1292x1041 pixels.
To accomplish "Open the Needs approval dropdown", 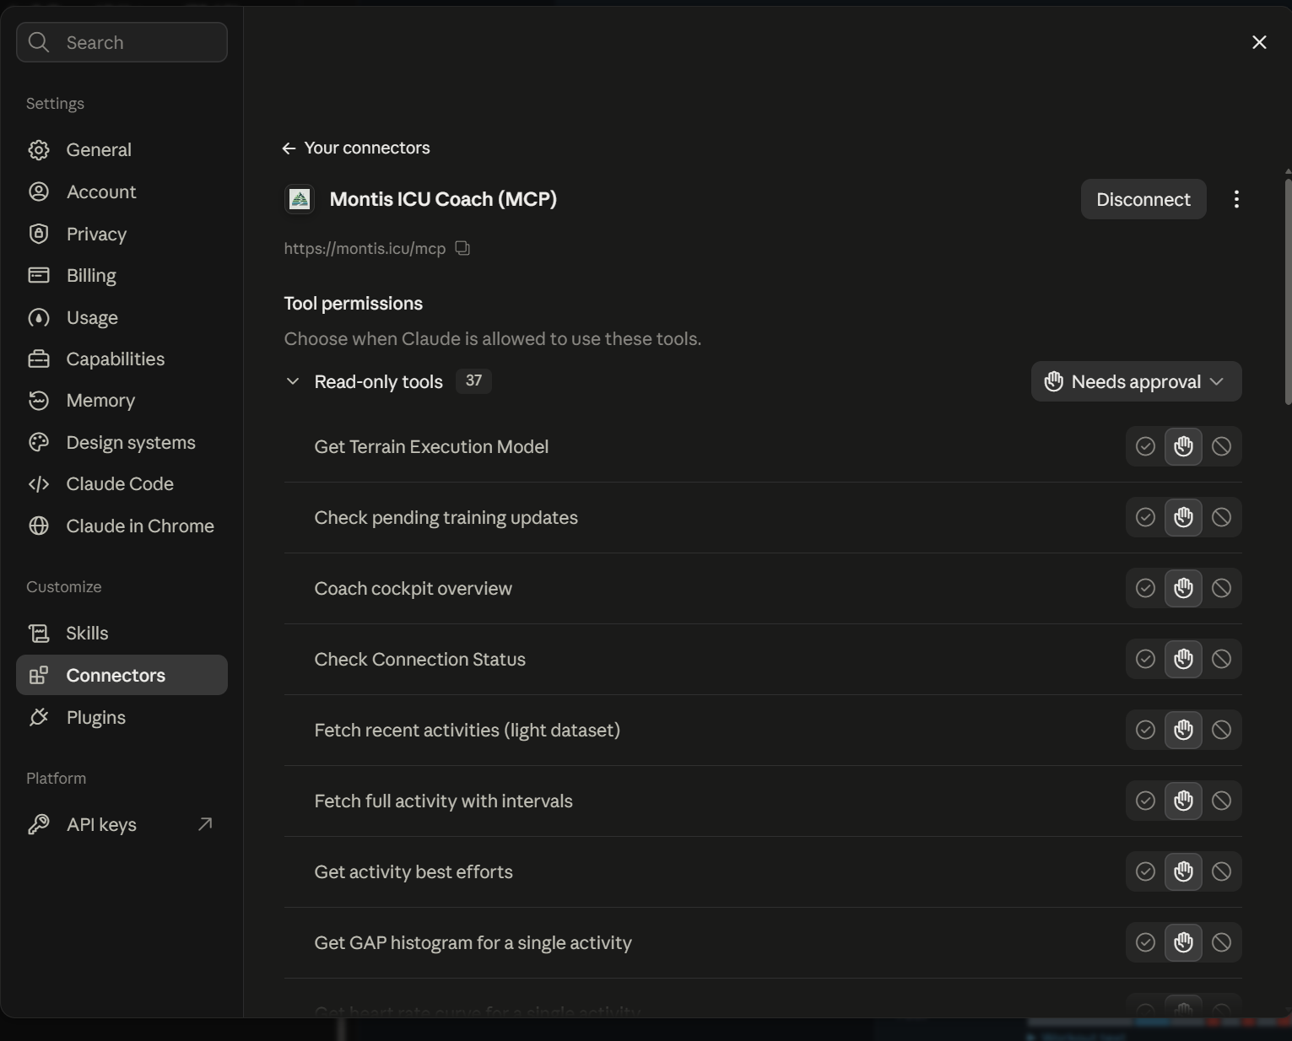I will point(1136,381).
